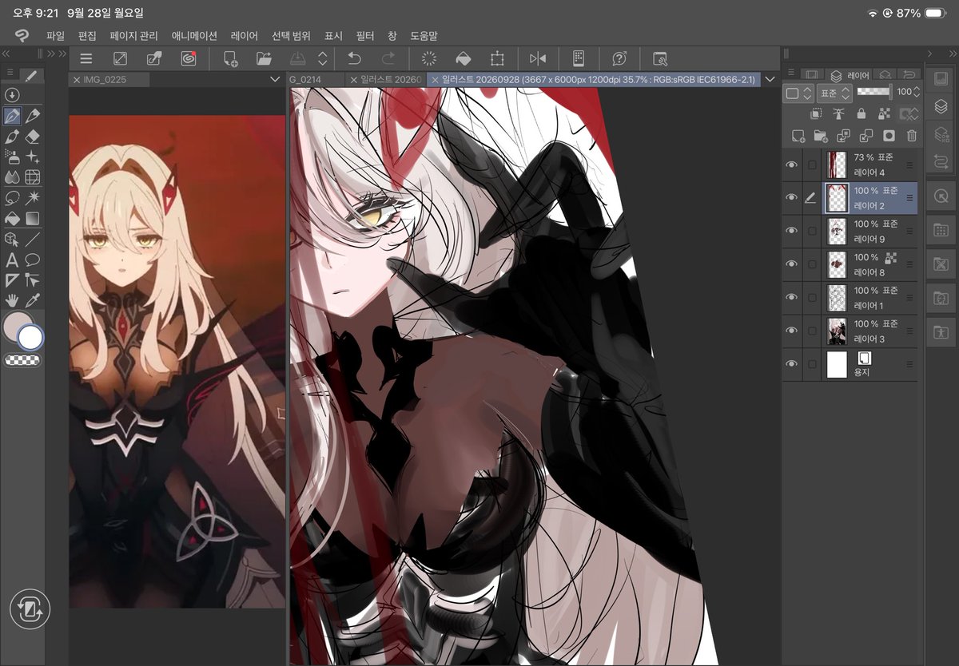Select the Balloon tool

pyautogui.click(x=33, y=260)
